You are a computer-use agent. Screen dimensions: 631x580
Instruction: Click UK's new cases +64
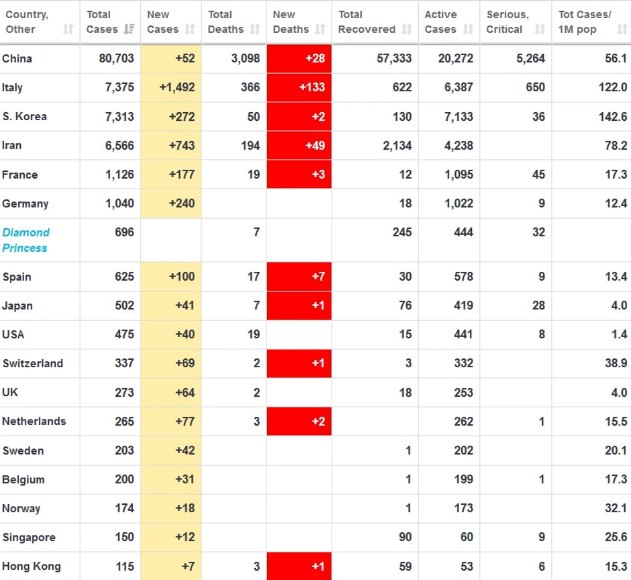pyautogui.click(x=185, y=393)
